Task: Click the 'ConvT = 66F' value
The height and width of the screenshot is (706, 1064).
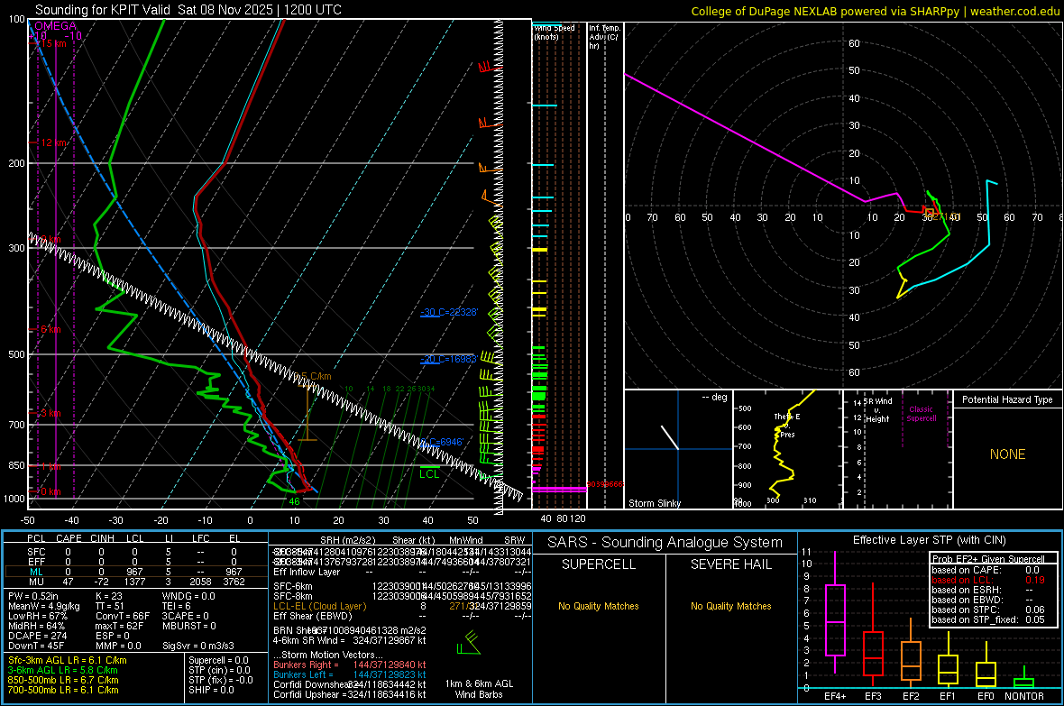Action: [x=123, y=617]
